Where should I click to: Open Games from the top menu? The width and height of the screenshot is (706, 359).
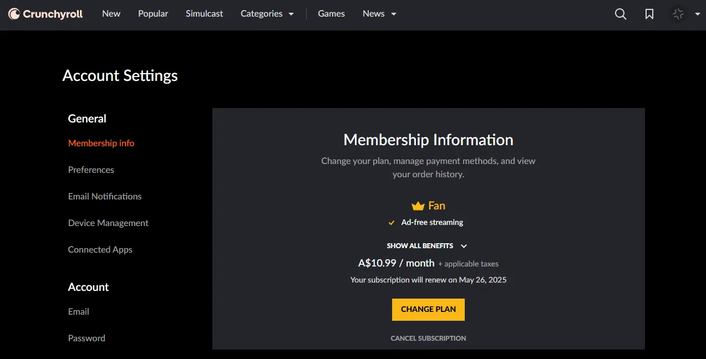pos(331,14)
